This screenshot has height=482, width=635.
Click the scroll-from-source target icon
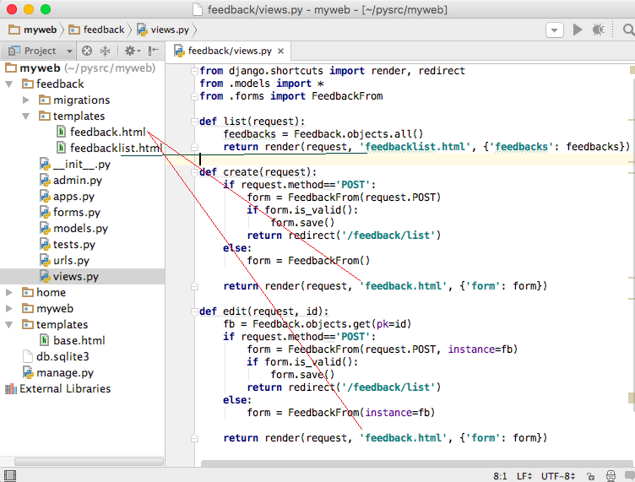click(x=87, y=51)
